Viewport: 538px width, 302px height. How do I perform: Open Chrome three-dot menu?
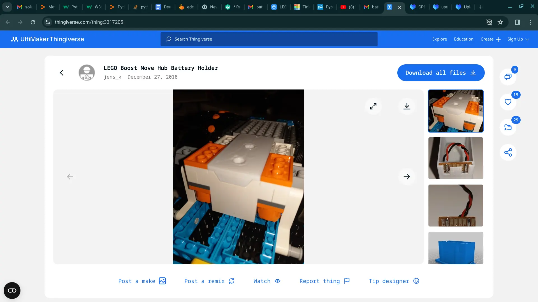pos(530,22)
